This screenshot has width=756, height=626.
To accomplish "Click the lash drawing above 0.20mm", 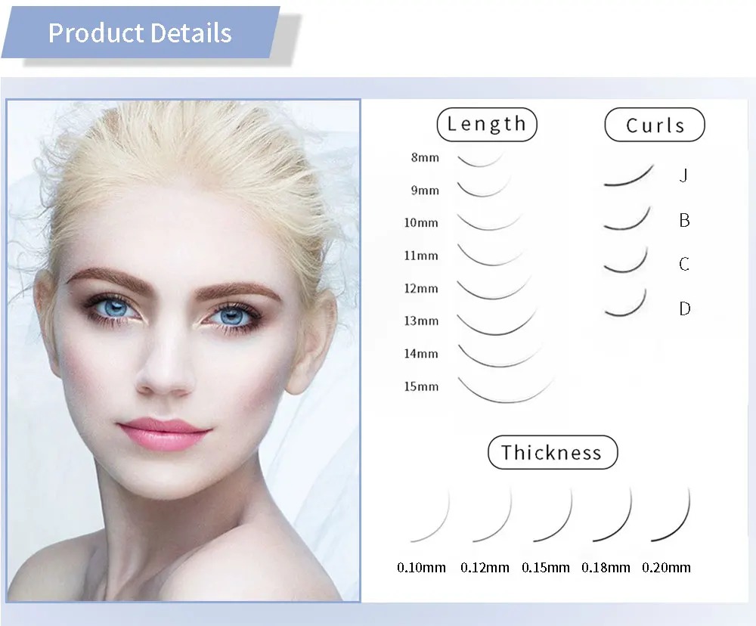I will 671,514.
